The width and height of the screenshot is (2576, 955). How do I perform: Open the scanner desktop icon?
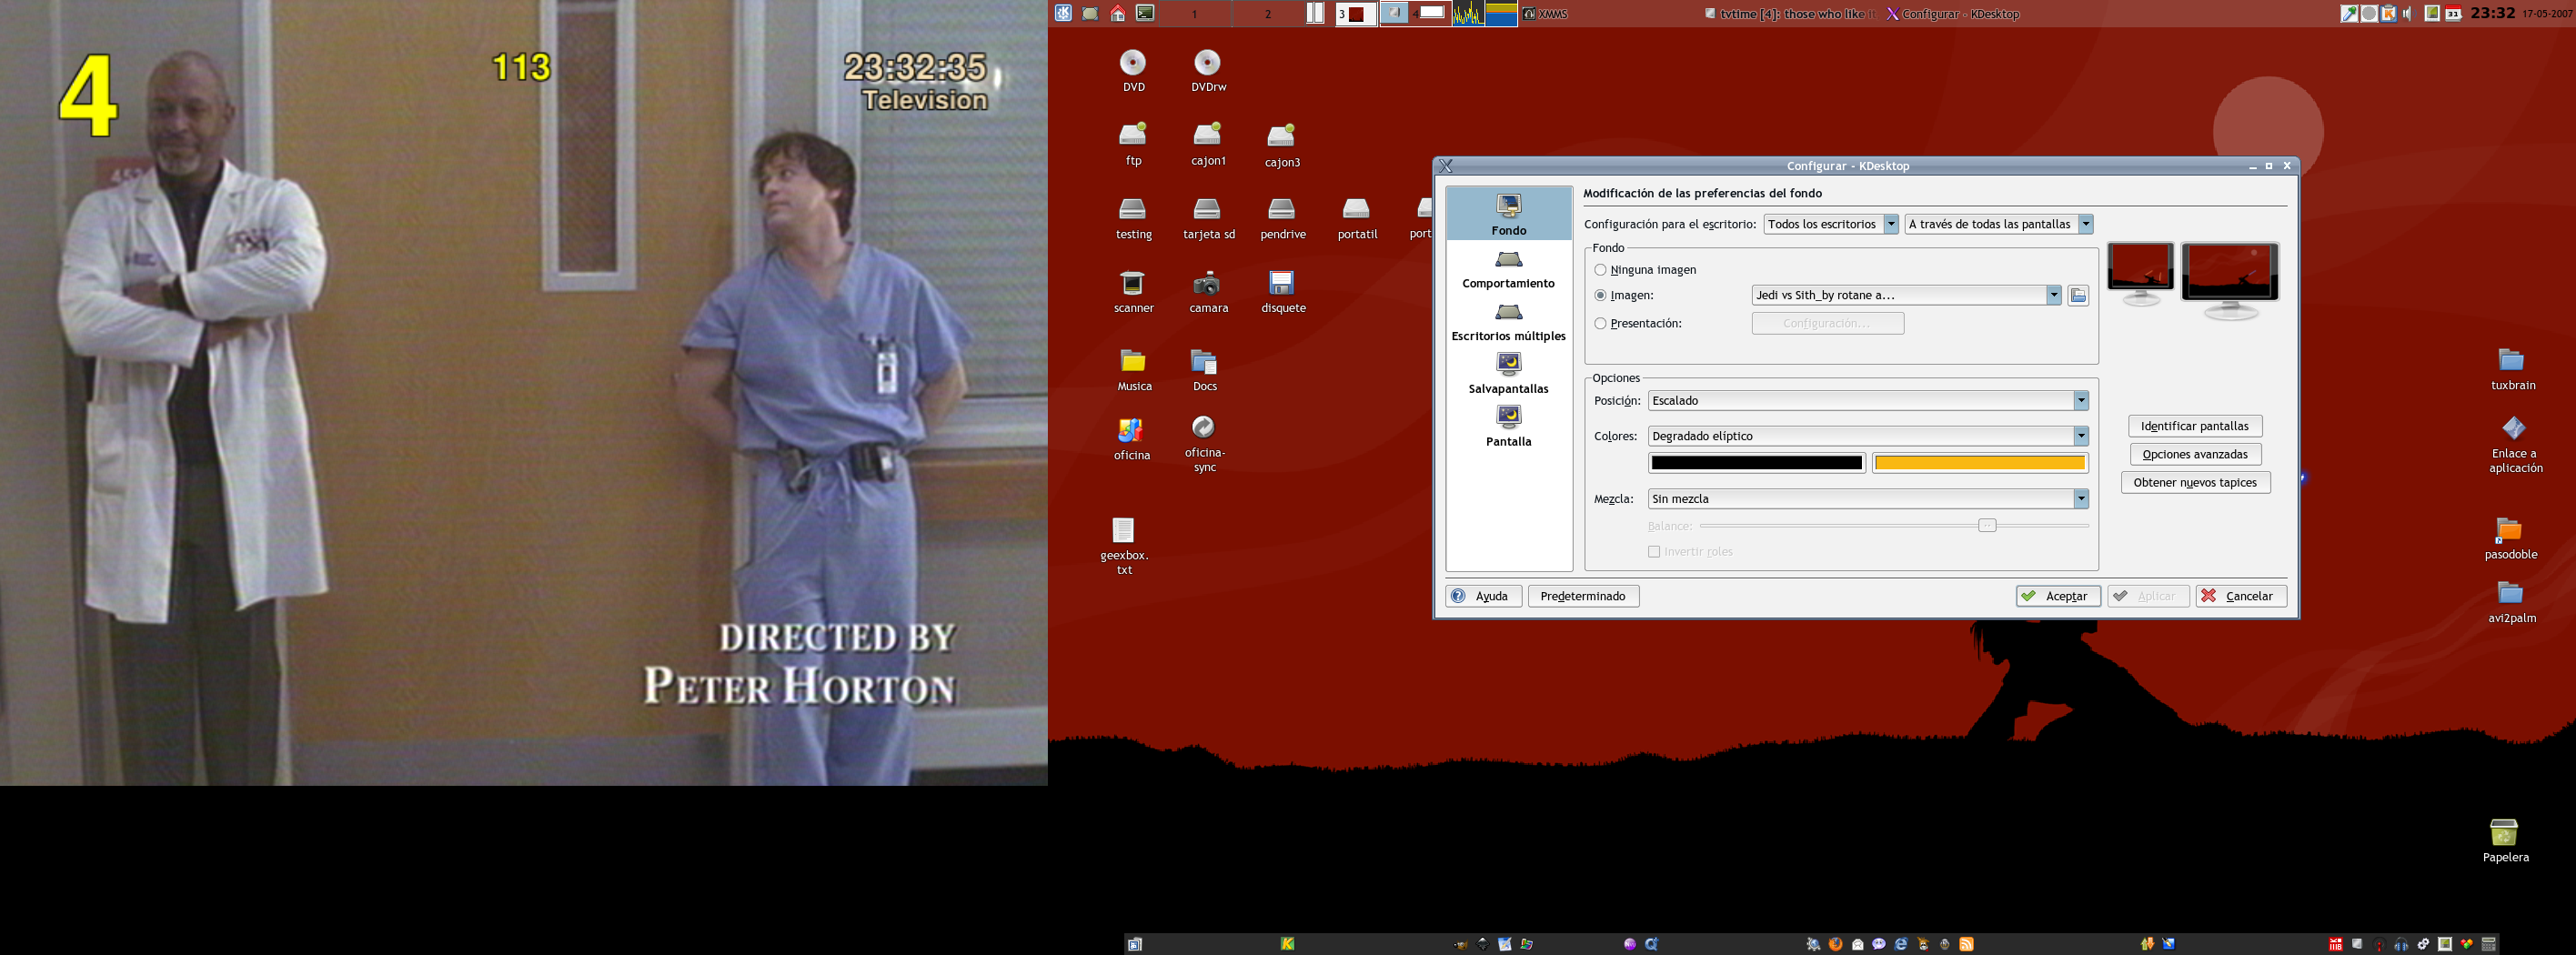pyautogui.click(x=1133, y=292)
